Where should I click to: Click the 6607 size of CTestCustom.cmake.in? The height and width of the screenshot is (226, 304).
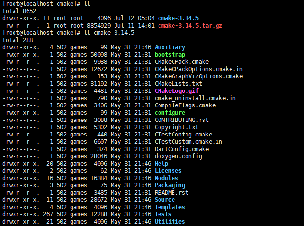click(101, 142)
